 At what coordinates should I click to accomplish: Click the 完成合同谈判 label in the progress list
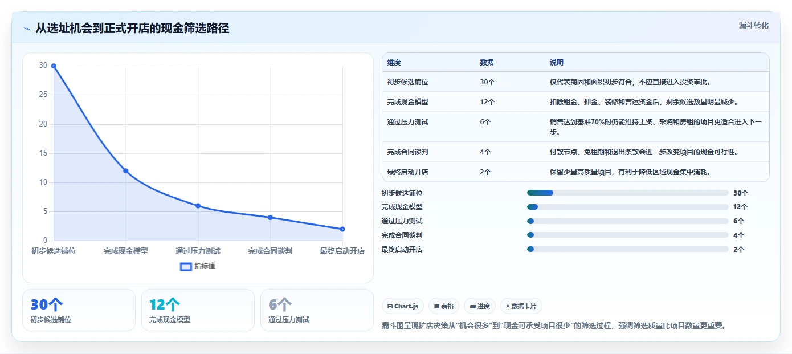[x=402, y=235]
